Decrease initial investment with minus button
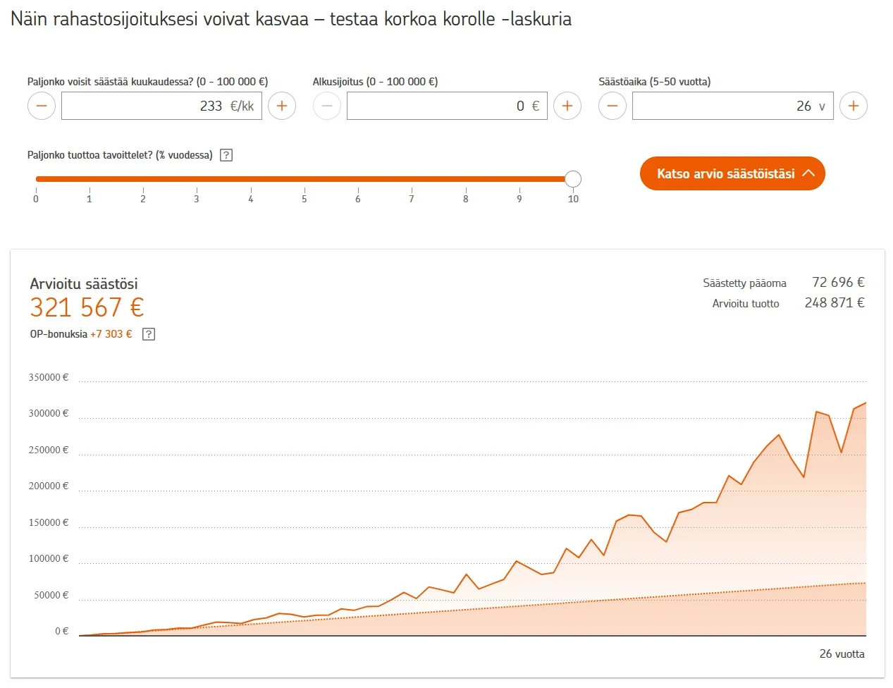Screen dimensions: 893x688 point(327,106)
